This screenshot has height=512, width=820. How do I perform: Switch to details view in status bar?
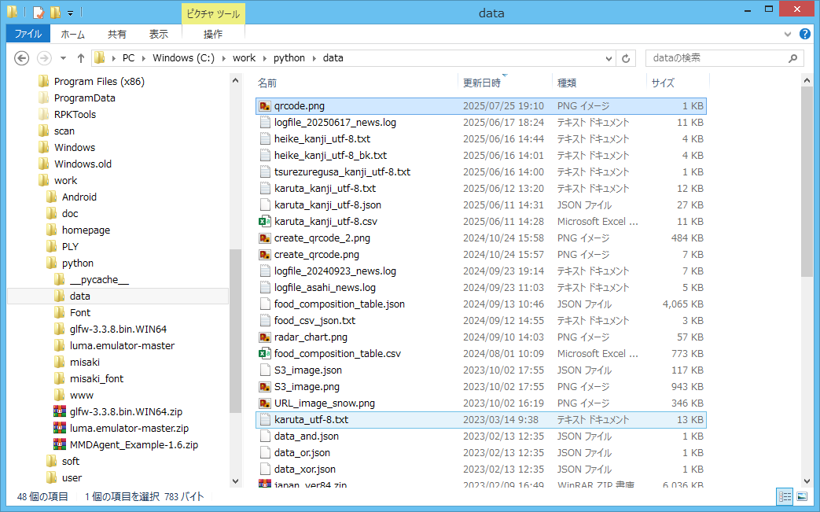click(x=785, y=496)
